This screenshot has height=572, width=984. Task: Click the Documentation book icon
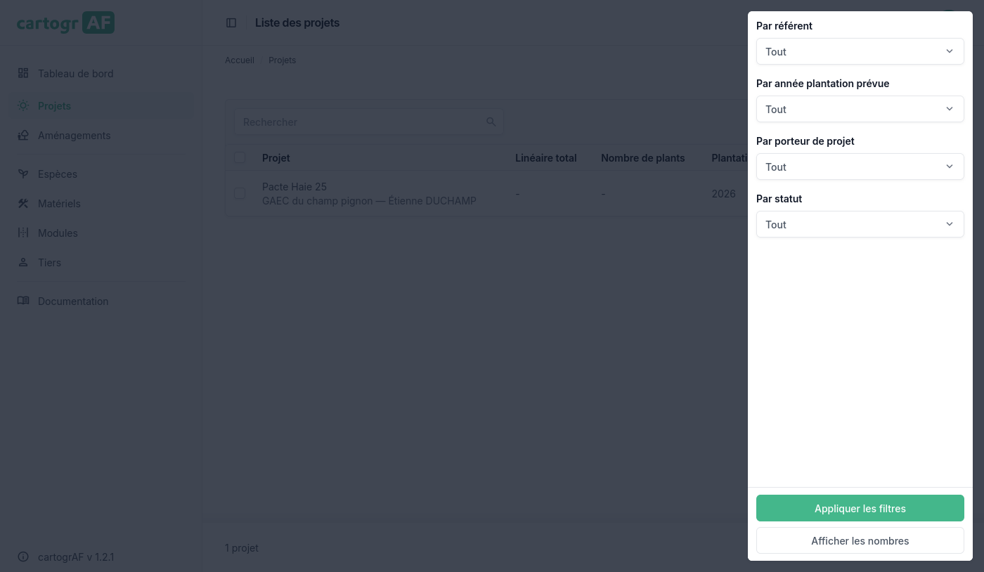[x=23, y=301]
